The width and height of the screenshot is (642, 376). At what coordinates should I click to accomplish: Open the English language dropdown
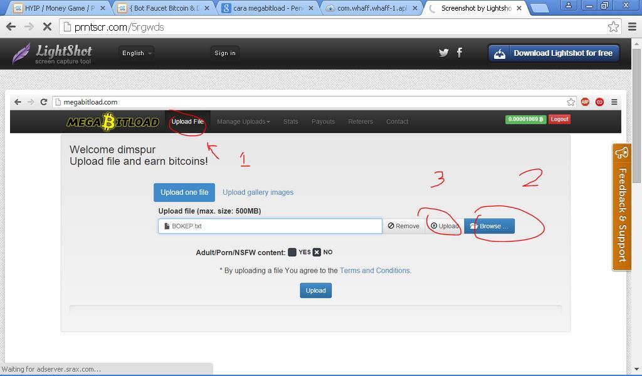(135, 53)
